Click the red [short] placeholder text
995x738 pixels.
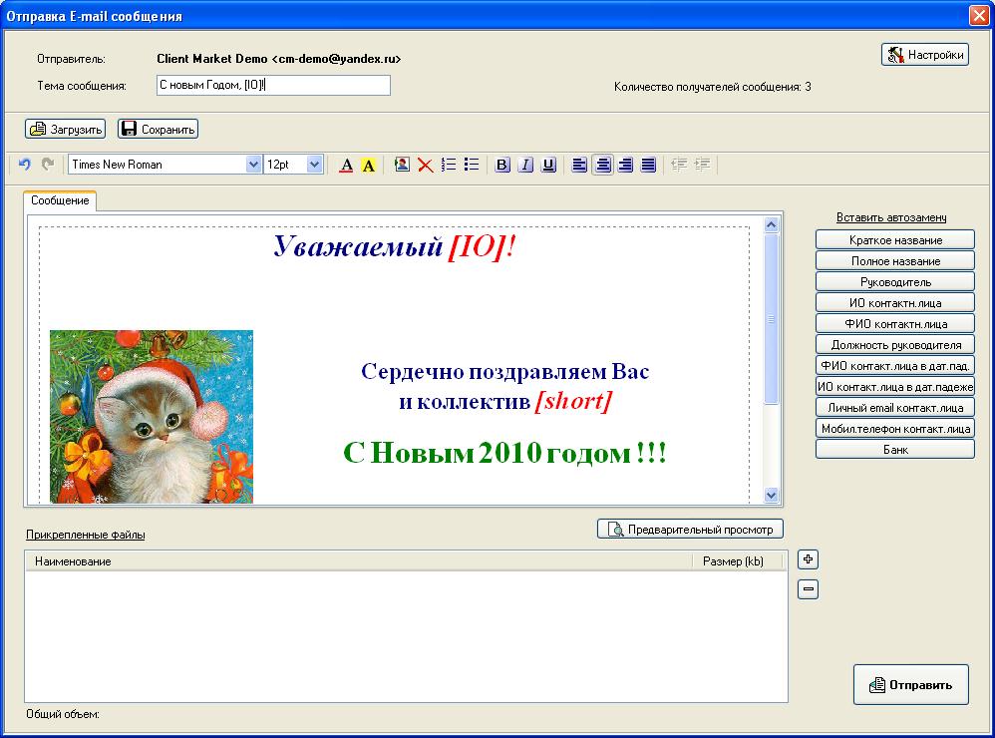click(573, 401)
